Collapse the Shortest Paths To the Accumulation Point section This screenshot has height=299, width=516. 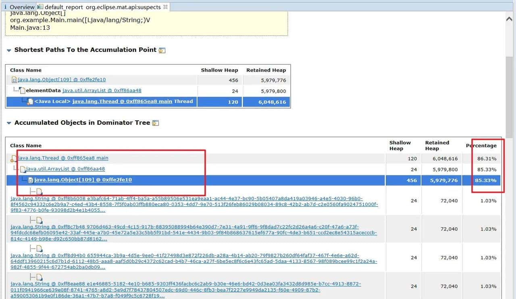point(9,50)
